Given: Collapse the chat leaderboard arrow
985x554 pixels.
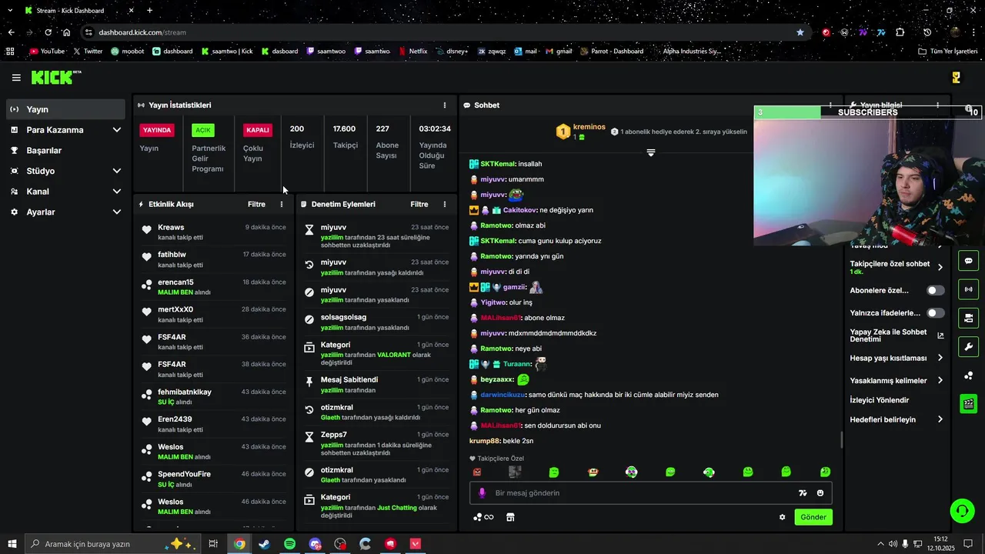Looking at the screenshot, I should [651, 152].
